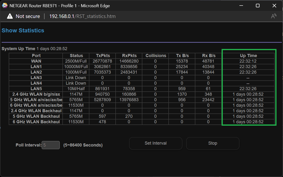This screenshot has height=177, width=283.
Task: Stop the statistics polling
Action: [212, 143]
